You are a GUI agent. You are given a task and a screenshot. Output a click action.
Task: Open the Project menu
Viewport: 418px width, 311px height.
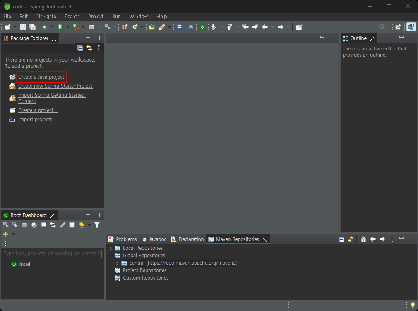point(96,16)
